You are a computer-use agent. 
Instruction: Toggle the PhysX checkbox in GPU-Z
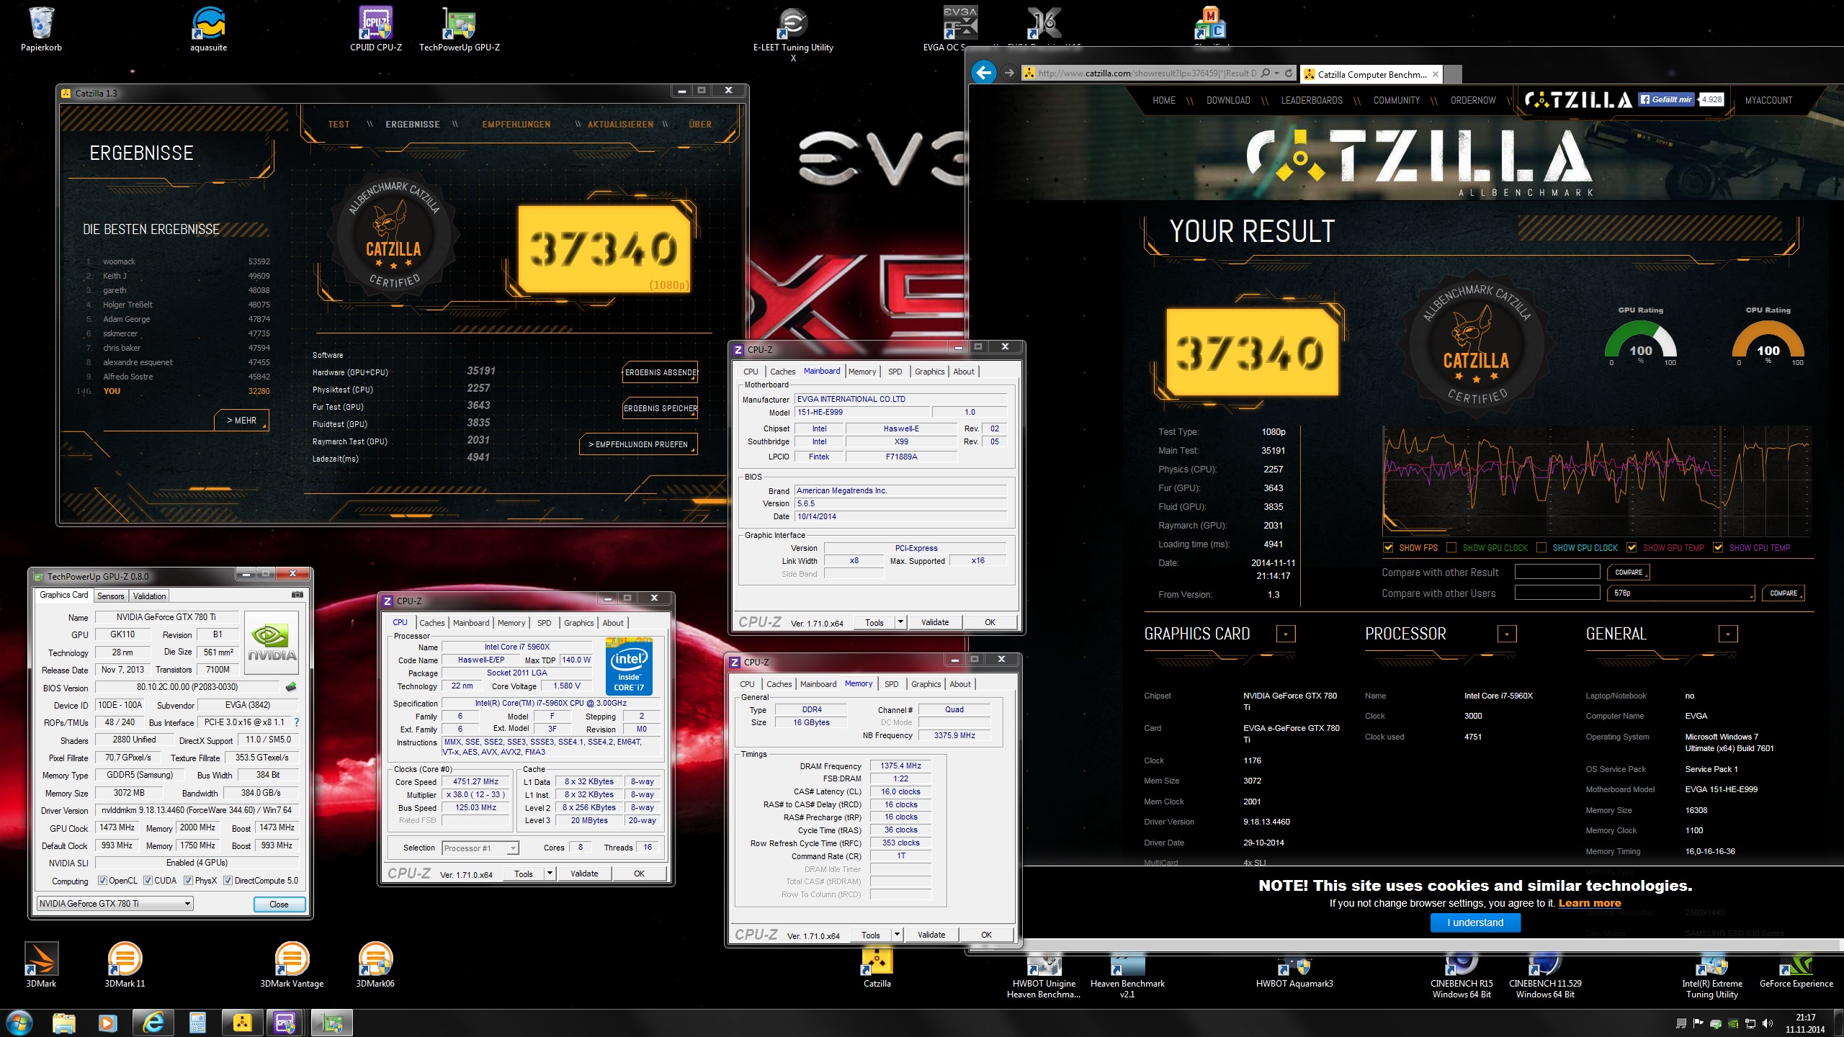pyautogui.click(x=188, y=881)
